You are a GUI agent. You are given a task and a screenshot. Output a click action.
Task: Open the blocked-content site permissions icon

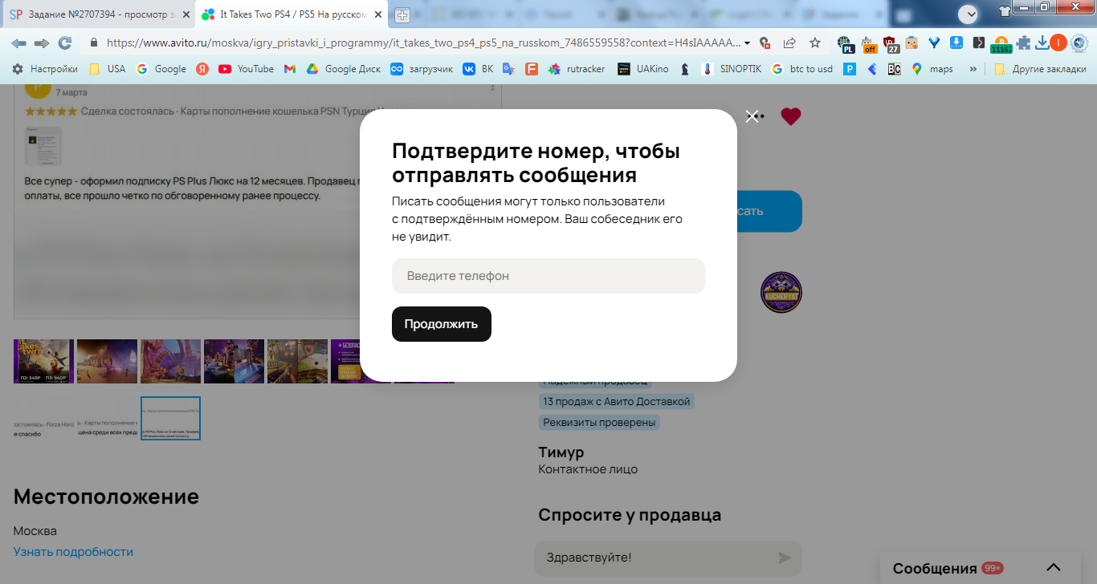765,43
